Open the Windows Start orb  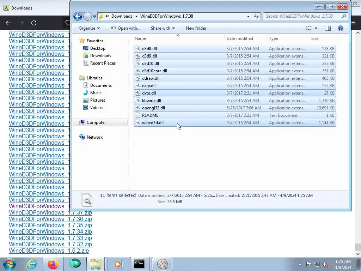coord(10,264)
